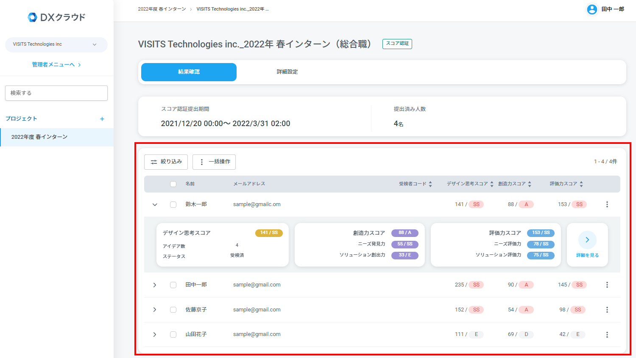Sort by デザイン思考スコア arrows
Screen dimensions: 636x358
coord(492,184)
